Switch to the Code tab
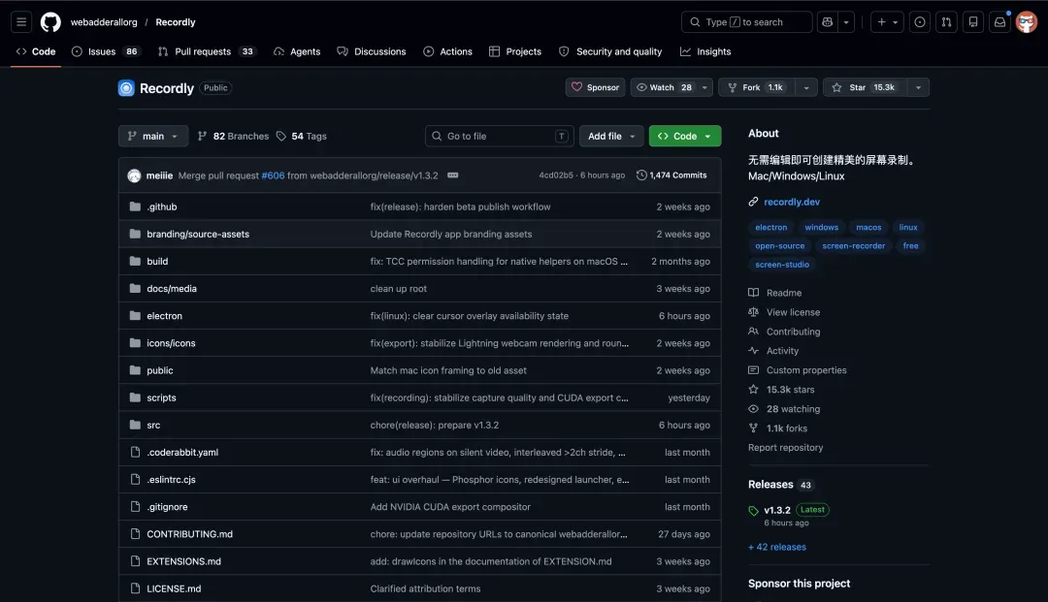 pyautogui.click(x=36, y=51)
